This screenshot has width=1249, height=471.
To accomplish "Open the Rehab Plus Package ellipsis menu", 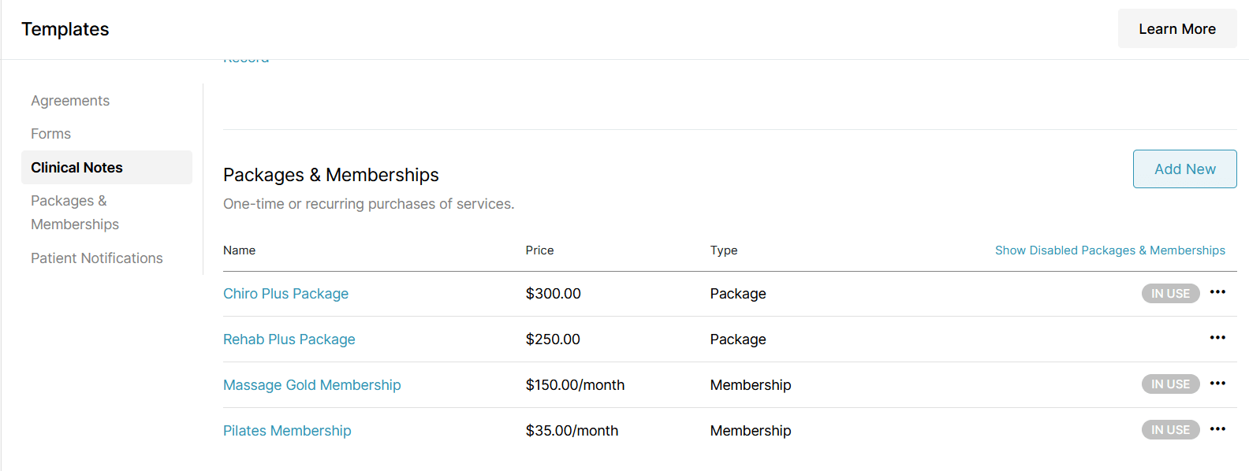I will 1217,338.
